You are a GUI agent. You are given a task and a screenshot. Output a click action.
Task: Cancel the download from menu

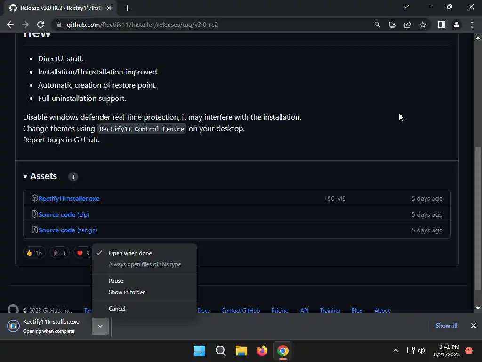145,308
